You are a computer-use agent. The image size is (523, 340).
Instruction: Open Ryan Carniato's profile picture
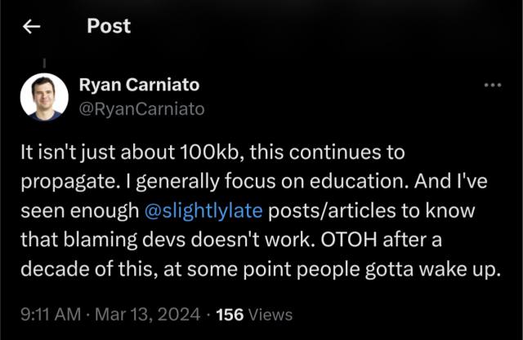click(43, 96)
